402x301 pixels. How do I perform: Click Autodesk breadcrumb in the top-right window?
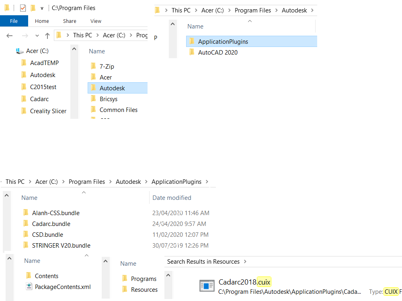tap(294, 10)
